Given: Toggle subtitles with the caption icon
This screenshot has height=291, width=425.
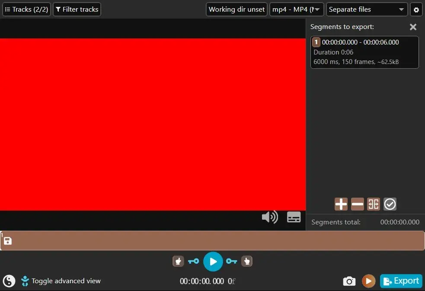Looking at the screenshot, I should (x=294, y=217).
